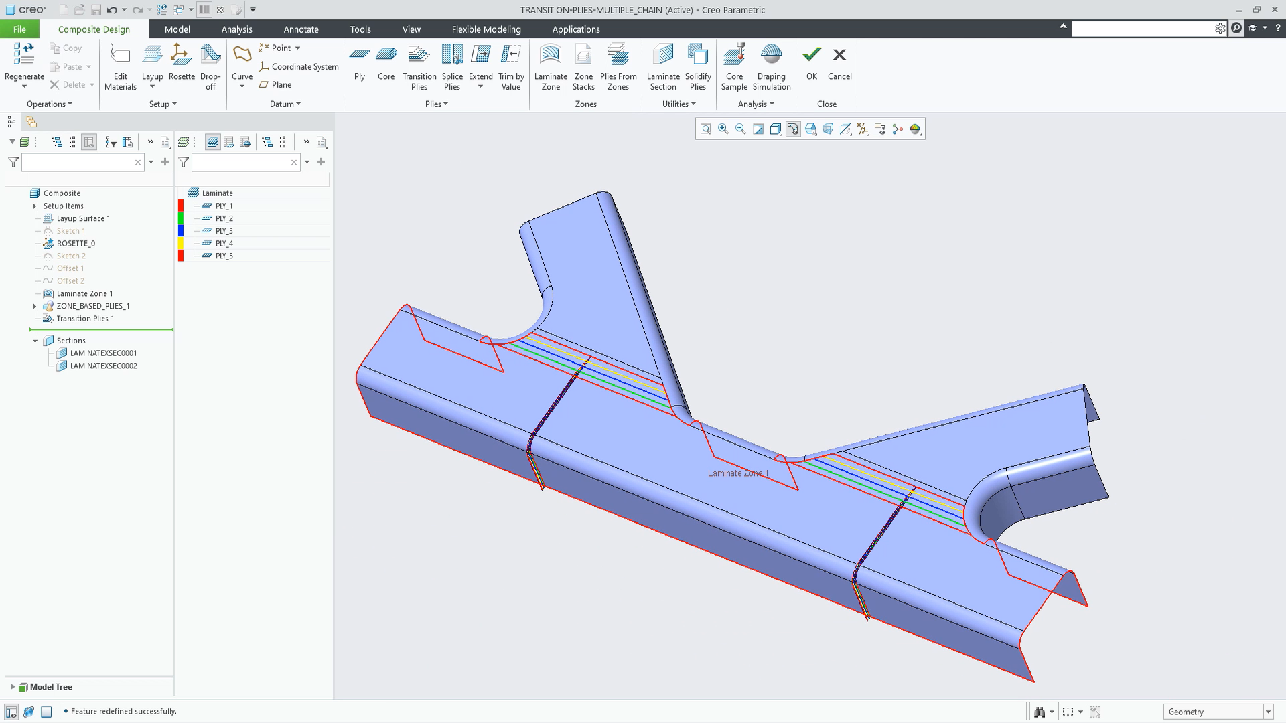
Task: Open the Layup dropdown
Action: click(x=152, y=86)
